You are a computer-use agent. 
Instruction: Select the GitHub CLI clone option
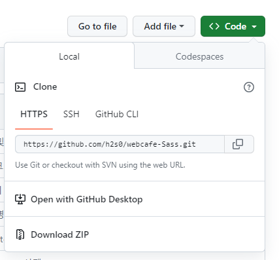coord(117,114)
